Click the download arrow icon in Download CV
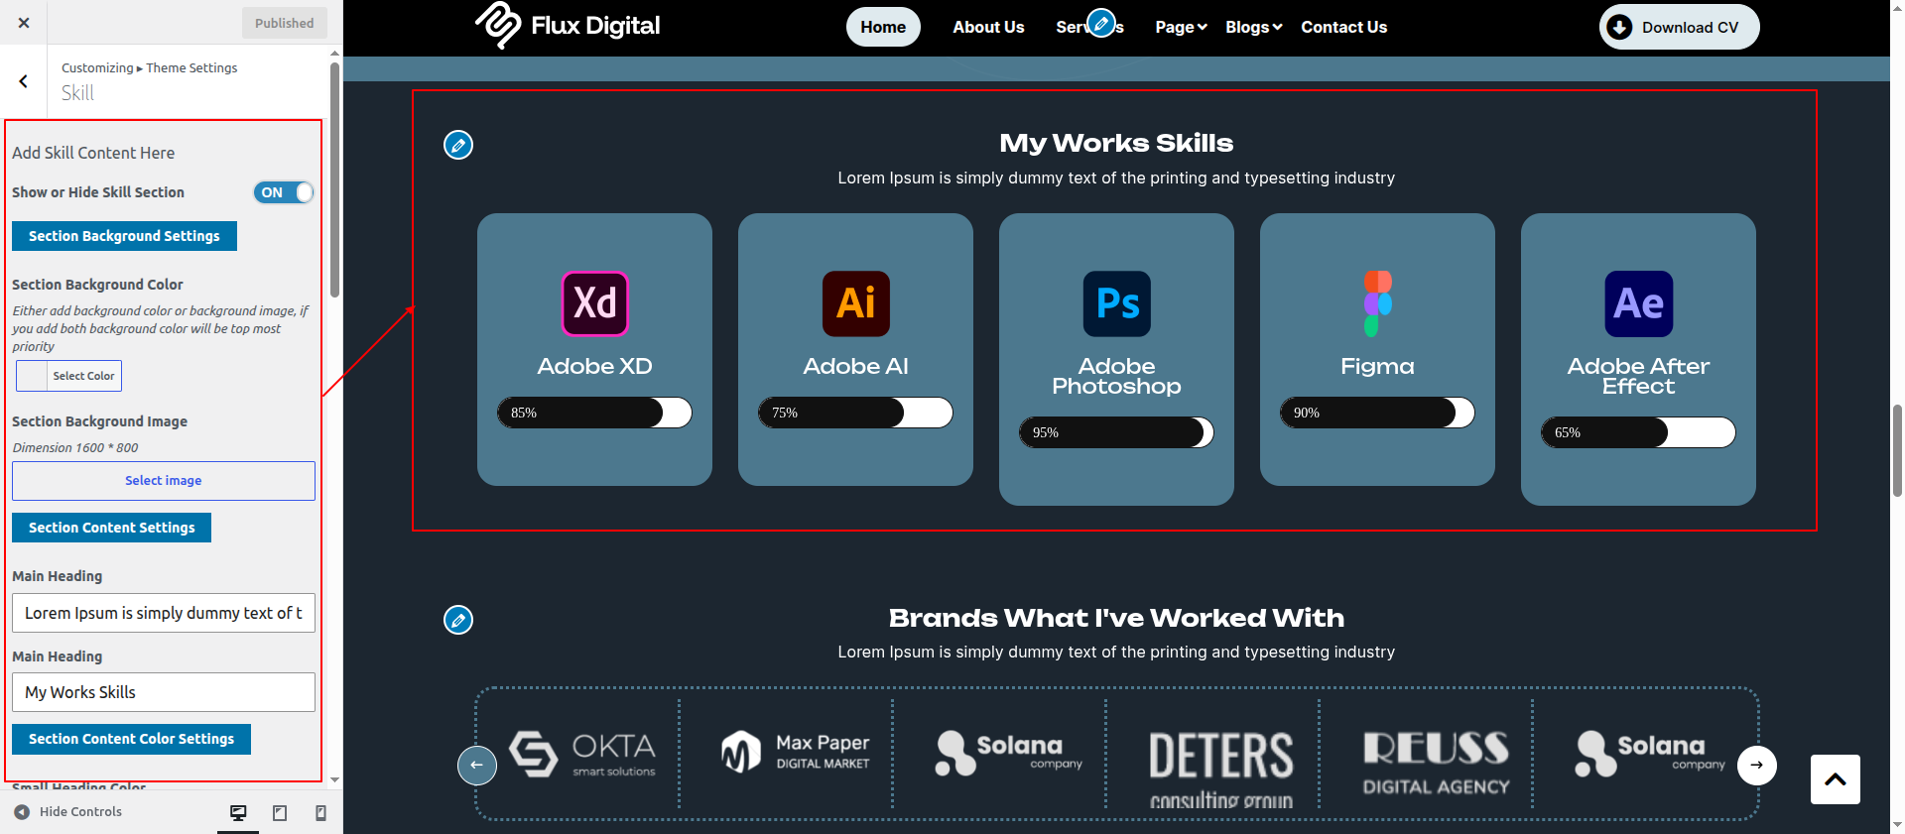The image size is (1905, 834). pos(1619,27)
